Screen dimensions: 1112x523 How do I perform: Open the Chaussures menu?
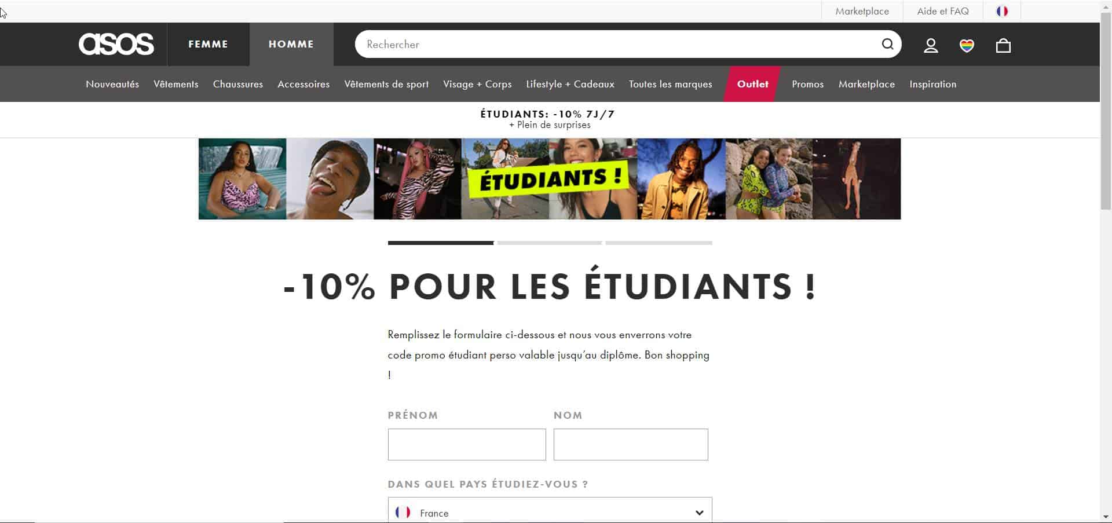[x=238, y=84]
